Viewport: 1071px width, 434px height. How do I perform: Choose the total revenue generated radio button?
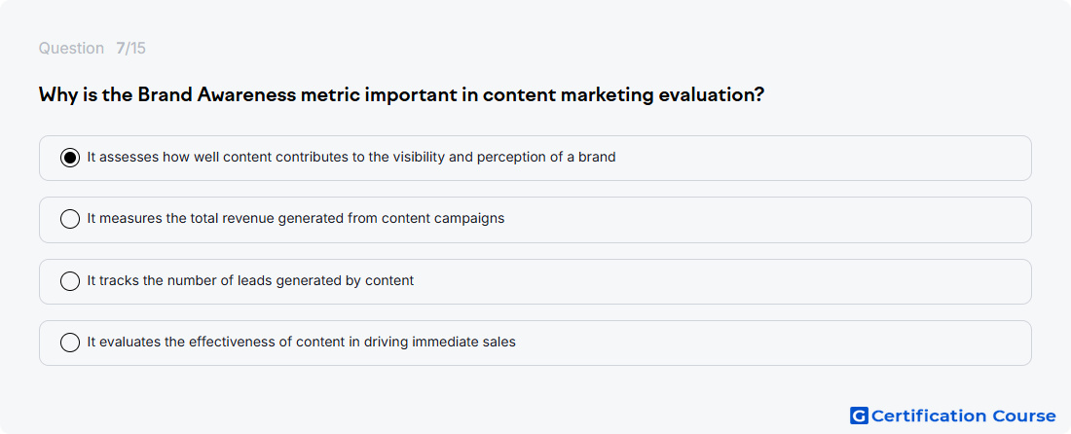pyautogui.click(x=70, y=219)
